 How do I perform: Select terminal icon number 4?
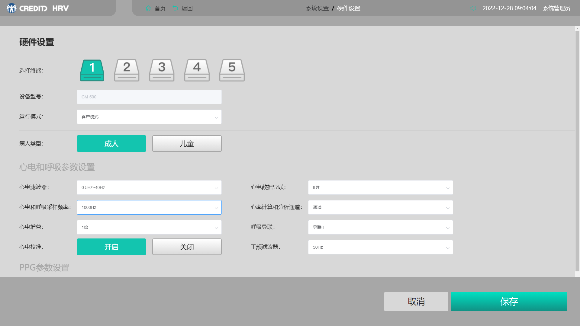pos(197,70)
